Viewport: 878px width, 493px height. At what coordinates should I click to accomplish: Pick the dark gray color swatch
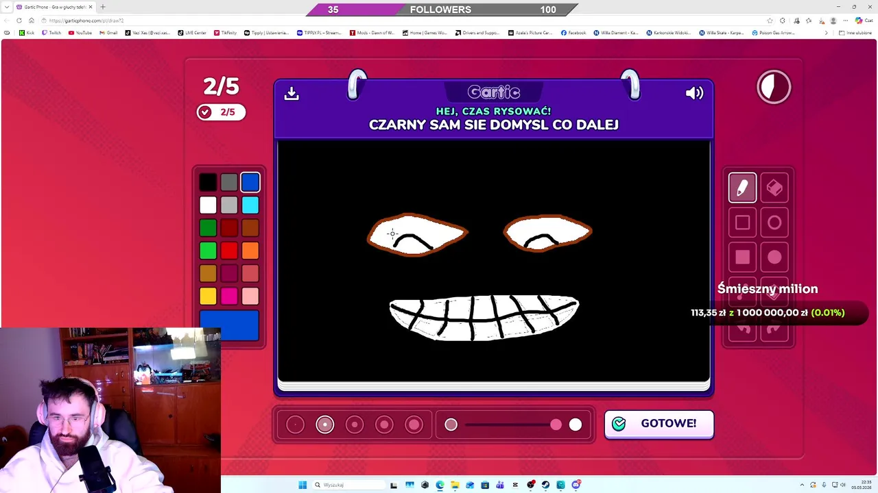(x=229, y=182)
